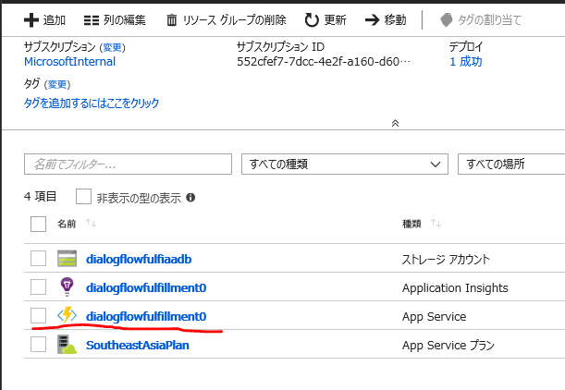Viewport: 565px width, 390px height.
Task: Click the 移動 arrow button
Action: point(386,19)
